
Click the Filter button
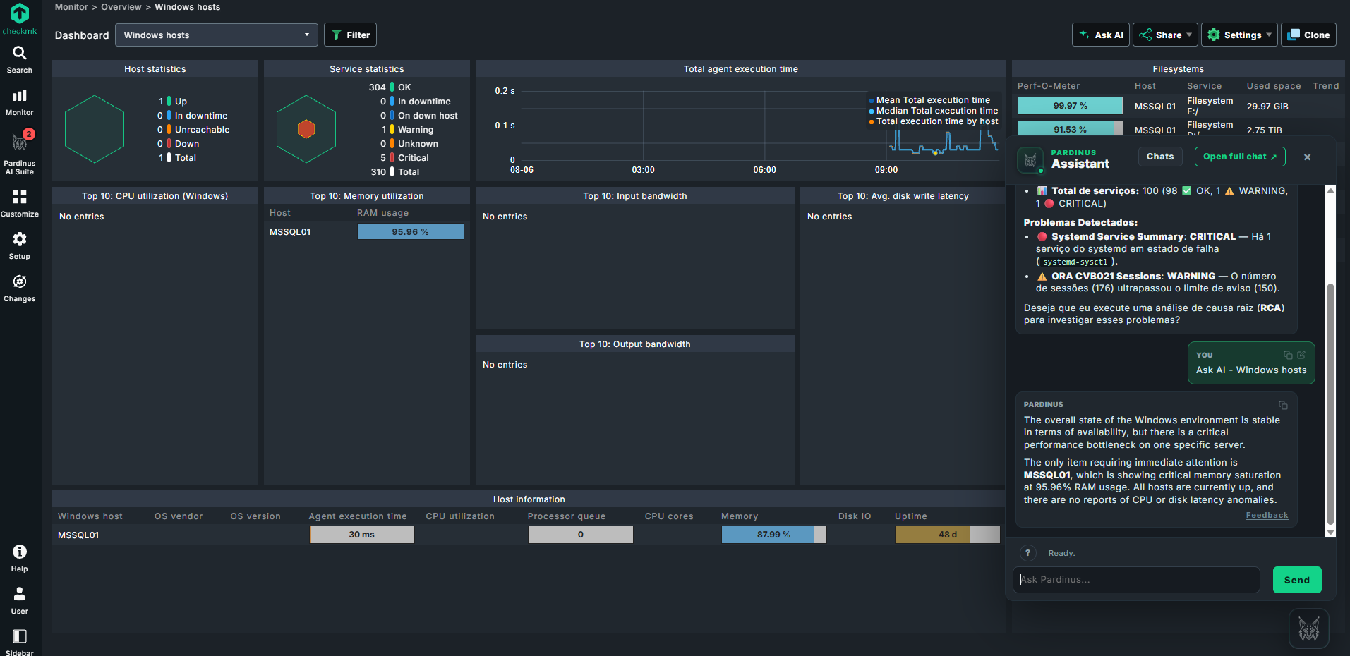click(351, 35)
